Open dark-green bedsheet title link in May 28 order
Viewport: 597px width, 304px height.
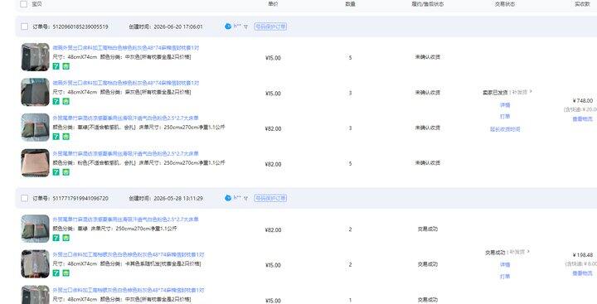[126, 220]
